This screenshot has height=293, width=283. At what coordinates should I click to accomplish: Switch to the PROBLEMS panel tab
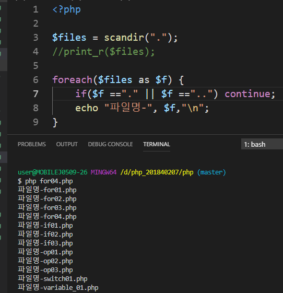coord(31,144)
